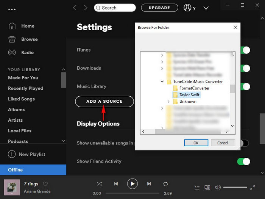
Task: Open the user profile icon
Action: pos(187,8)
